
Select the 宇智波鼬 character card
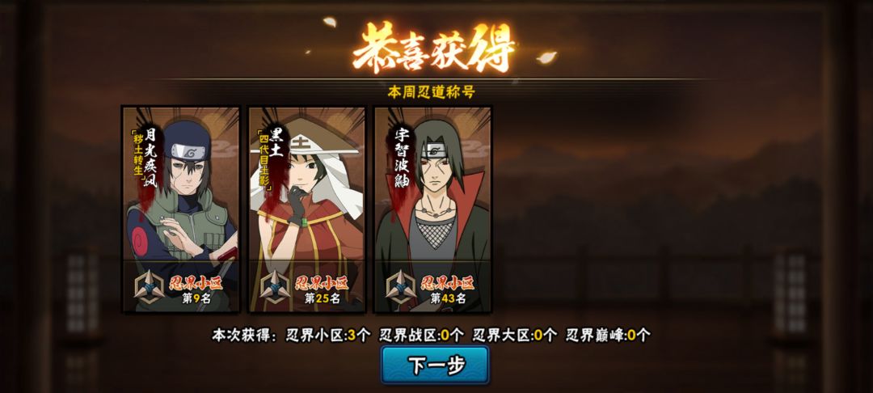(432, 209)
